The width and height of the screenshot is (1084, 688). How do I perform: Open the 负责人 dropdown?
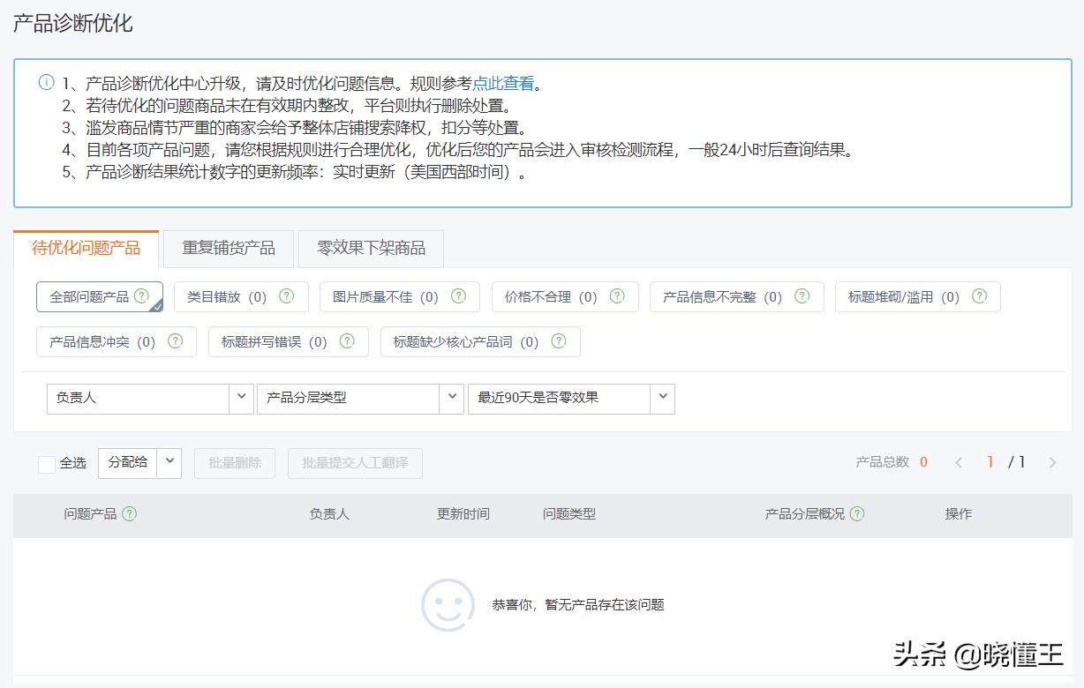click(x=150, y=399)
